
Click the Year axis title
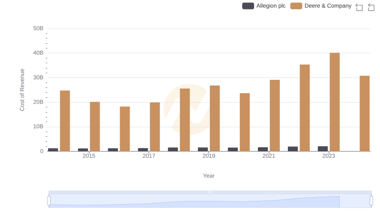(x=209, y=176)
